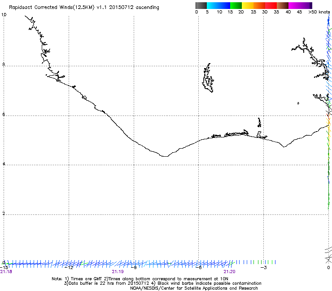
Task: Click the time label 21:19
Action: click(x=118, y=272)
